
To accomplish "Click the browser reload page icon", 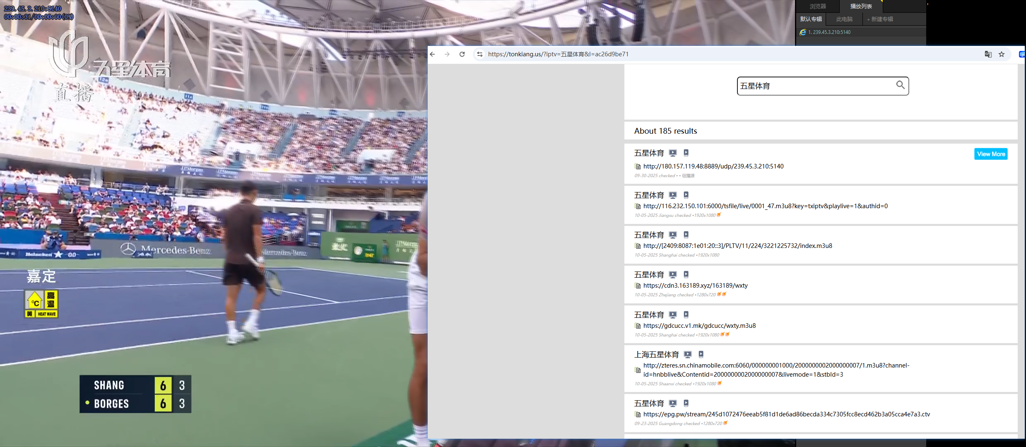I will point(462,54).
